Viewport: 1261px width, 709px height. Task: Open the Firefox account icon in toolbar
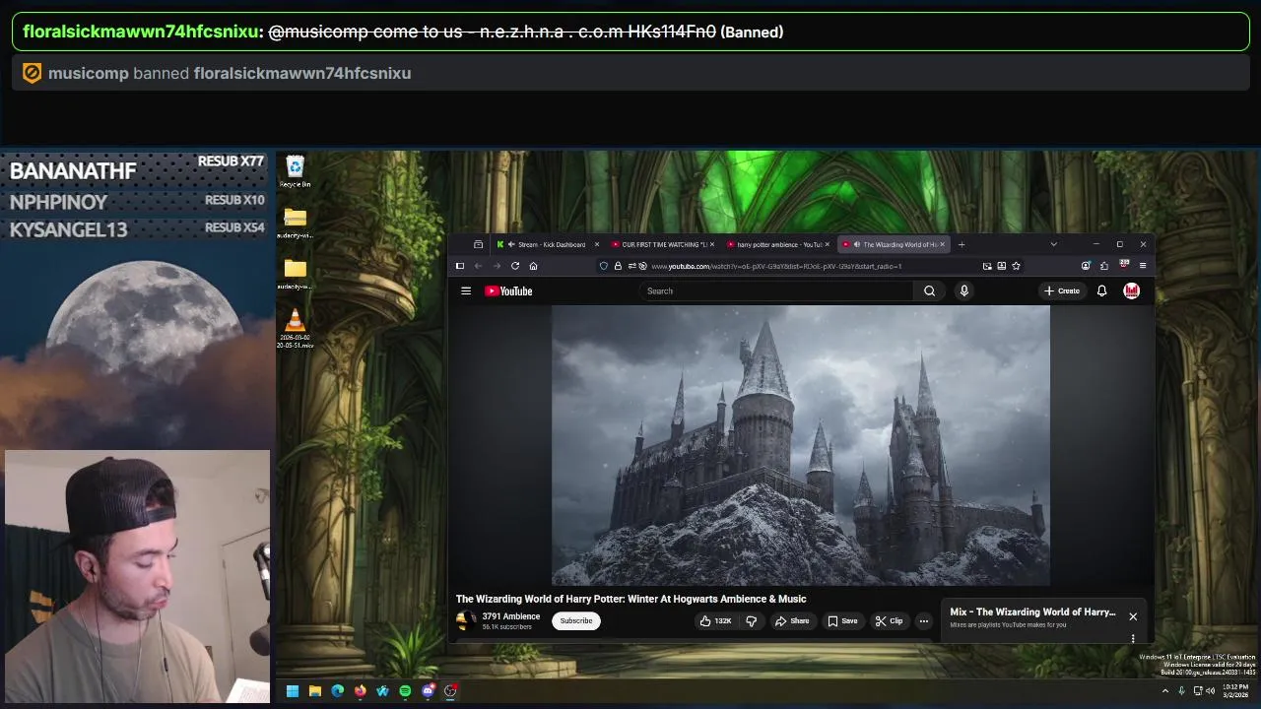coord(1086,266)
